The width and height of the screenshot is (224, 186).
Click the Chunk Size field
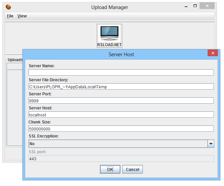tap(121, 129)
